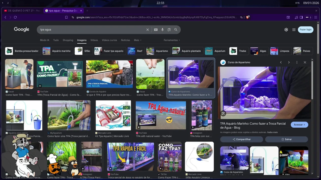Click the system clock showing 22:33
This screenshot has height=180, width=321.
click(160, 3)
